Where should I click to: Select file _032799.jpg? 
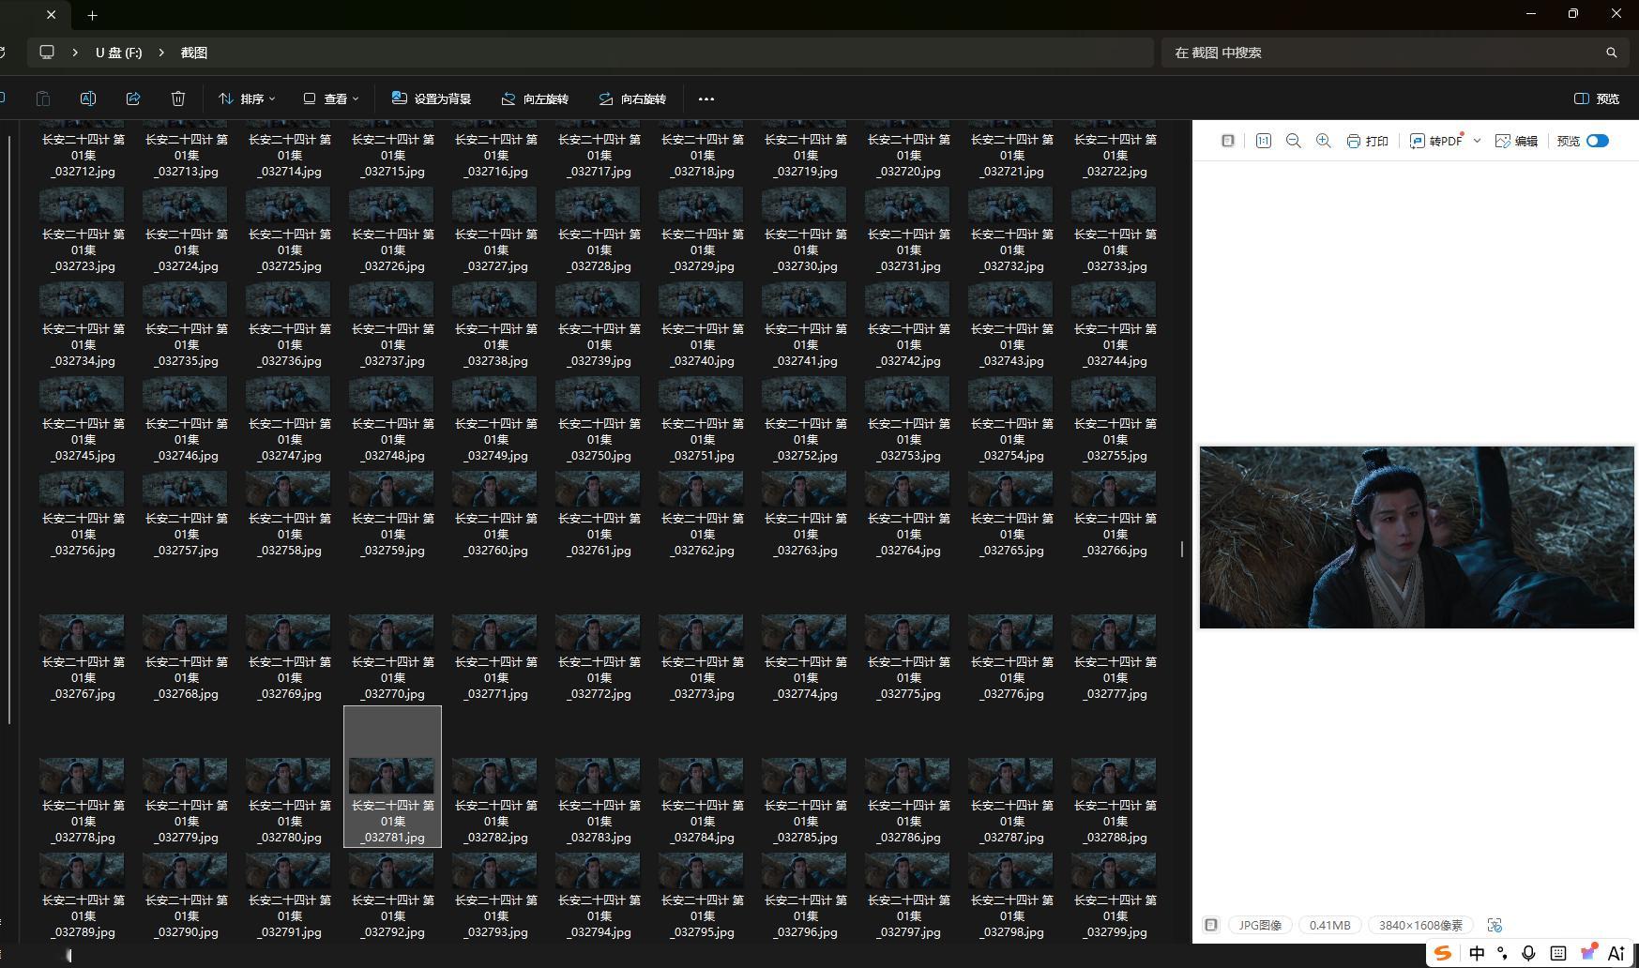(1115, 896)
